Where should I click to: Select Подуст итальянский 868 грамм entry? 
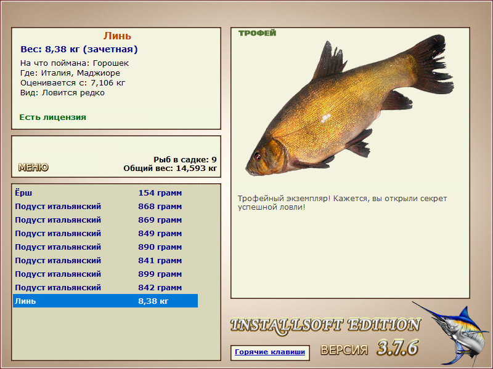pyautogui.click(x=105, y=206)
